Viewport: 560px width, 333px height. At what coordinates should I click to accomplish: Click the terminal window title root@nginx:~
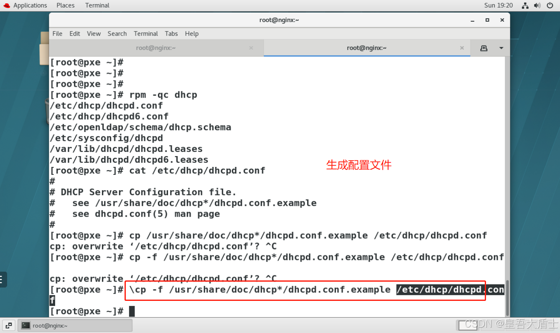(x=279, y=20)
